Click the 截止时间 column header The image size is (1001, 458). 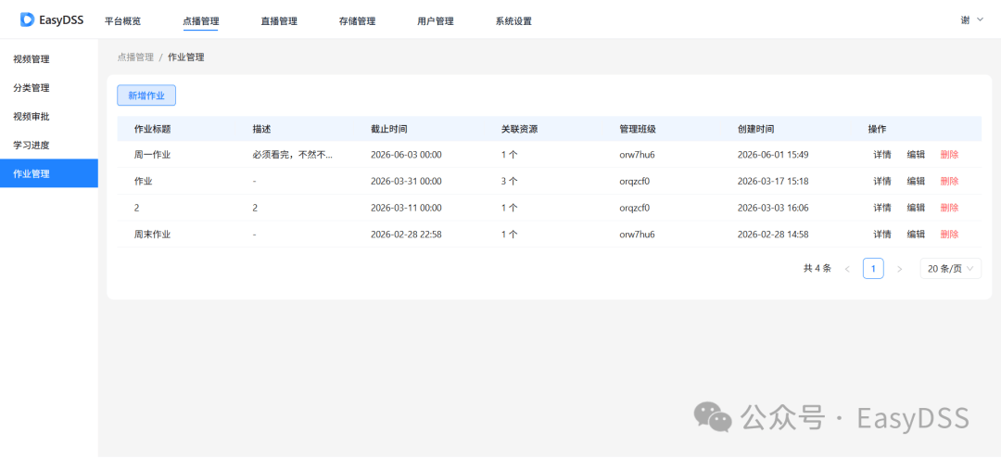coord(389,129)
